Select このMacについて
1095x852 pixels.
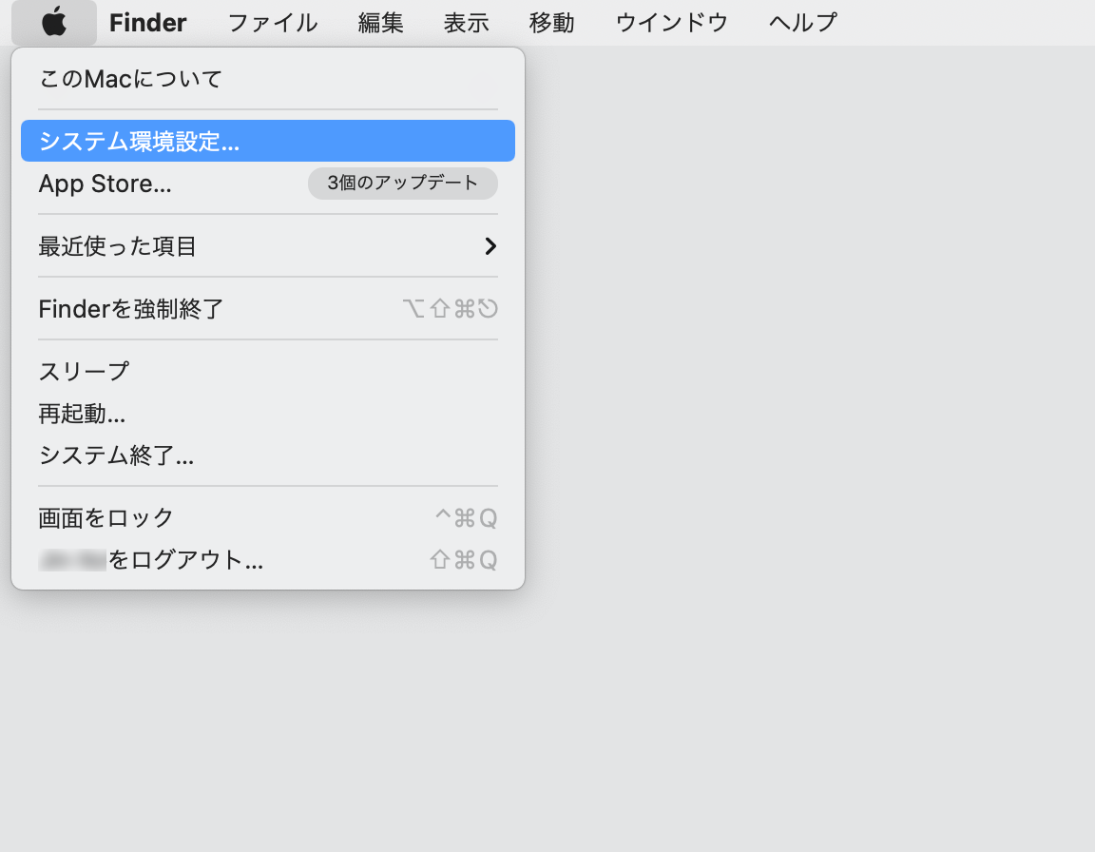[130, 79]
